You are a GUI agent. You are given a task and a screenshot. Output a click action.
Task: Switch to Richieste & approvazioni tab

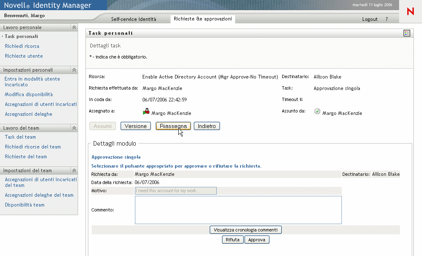coord(203,19)
